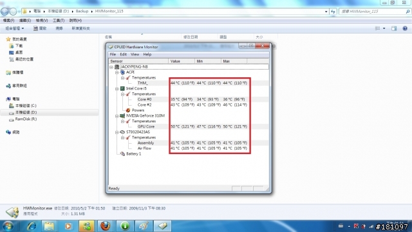Image resolution: width=412 pixels, height=232 pixels.
Task: Select the Core #0 row
Action: coord(189,99)
